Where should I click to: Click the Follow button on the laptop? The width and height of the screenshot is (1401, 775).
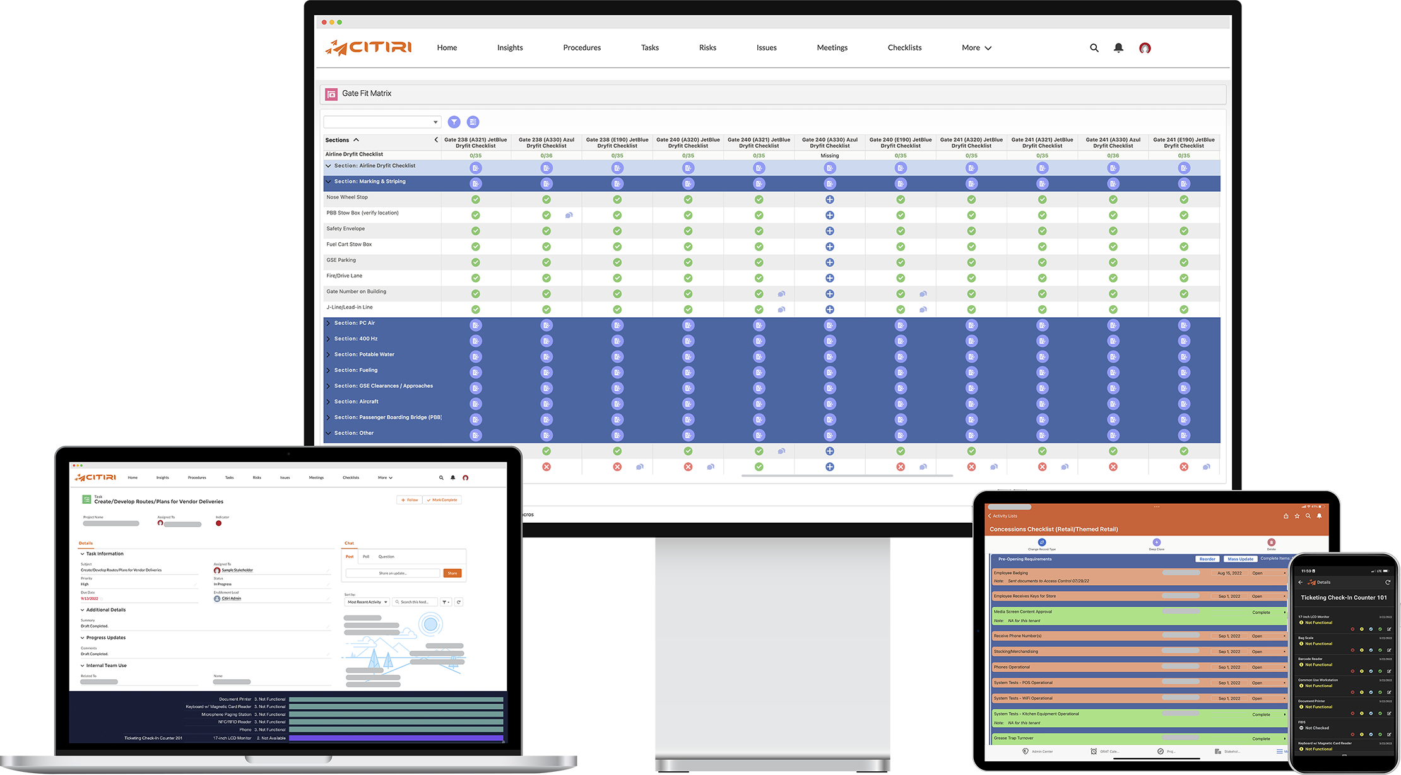click(x=410, y=500)
